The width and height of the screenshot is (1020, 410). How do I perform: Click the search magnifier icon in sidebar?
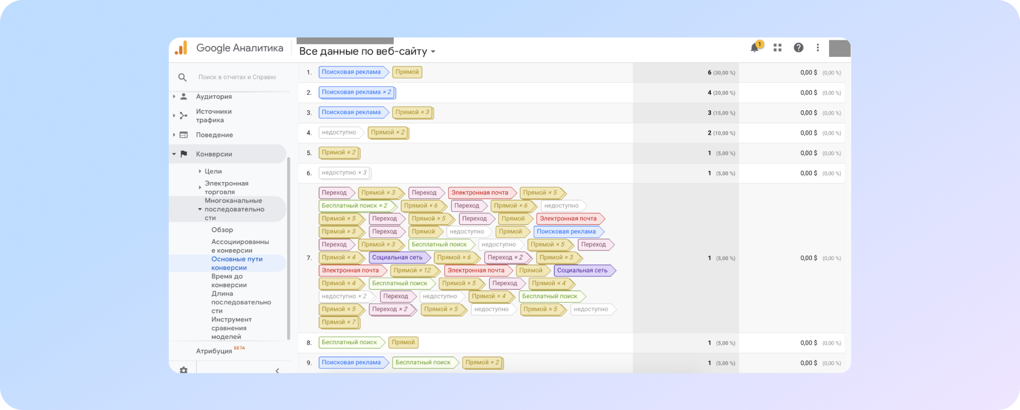[x=182, y=77]
